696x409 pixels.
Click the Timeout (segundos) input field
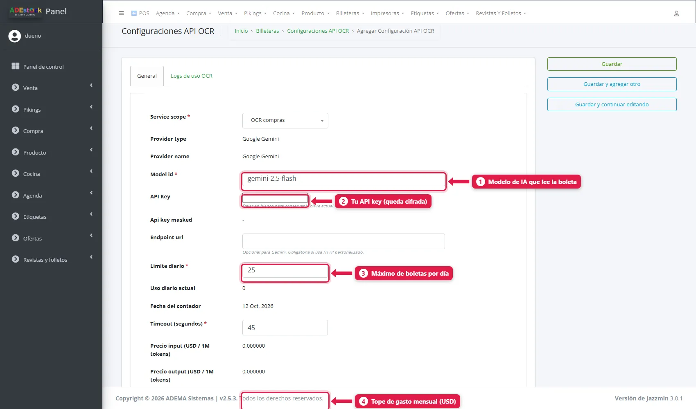[285, 328]
